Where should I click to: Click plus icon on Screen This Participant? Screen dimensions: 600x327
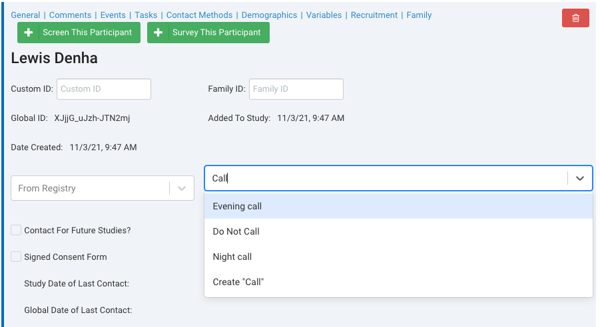point(29,33)
